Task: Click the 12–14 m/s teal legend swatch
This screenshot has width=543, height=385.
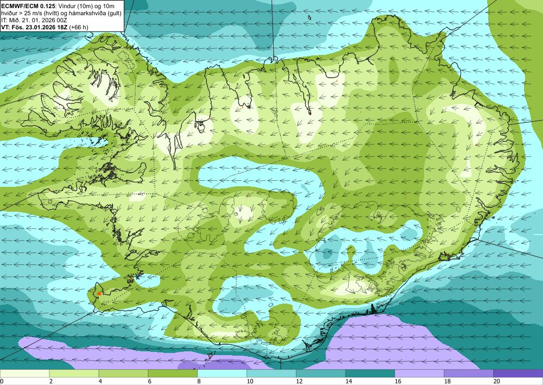Action: pos(321,374)
